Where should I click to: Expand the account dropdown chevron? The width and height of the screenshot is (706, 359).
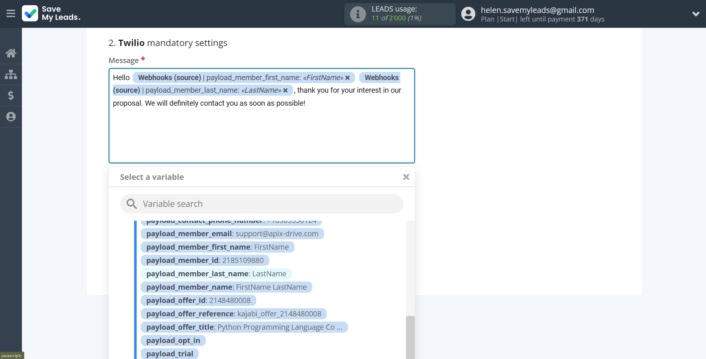pyautogui.click(x=696, y=14)
